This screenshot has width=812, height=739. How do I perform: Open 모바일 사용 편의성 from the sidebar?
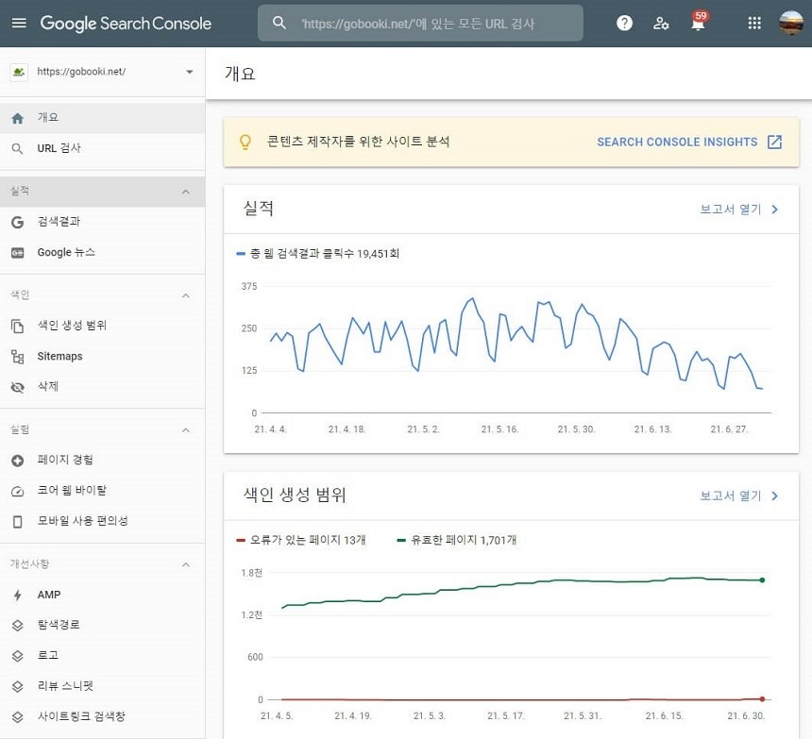point(103,521)
